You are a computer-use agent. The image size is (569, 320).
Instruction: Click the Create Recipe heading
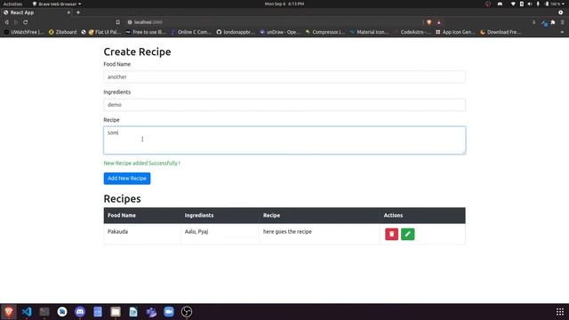[137, 52]
